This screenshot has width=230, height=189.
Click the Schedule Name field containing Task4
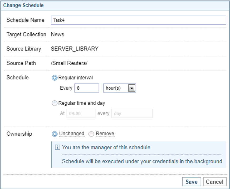tap(138, 20)
